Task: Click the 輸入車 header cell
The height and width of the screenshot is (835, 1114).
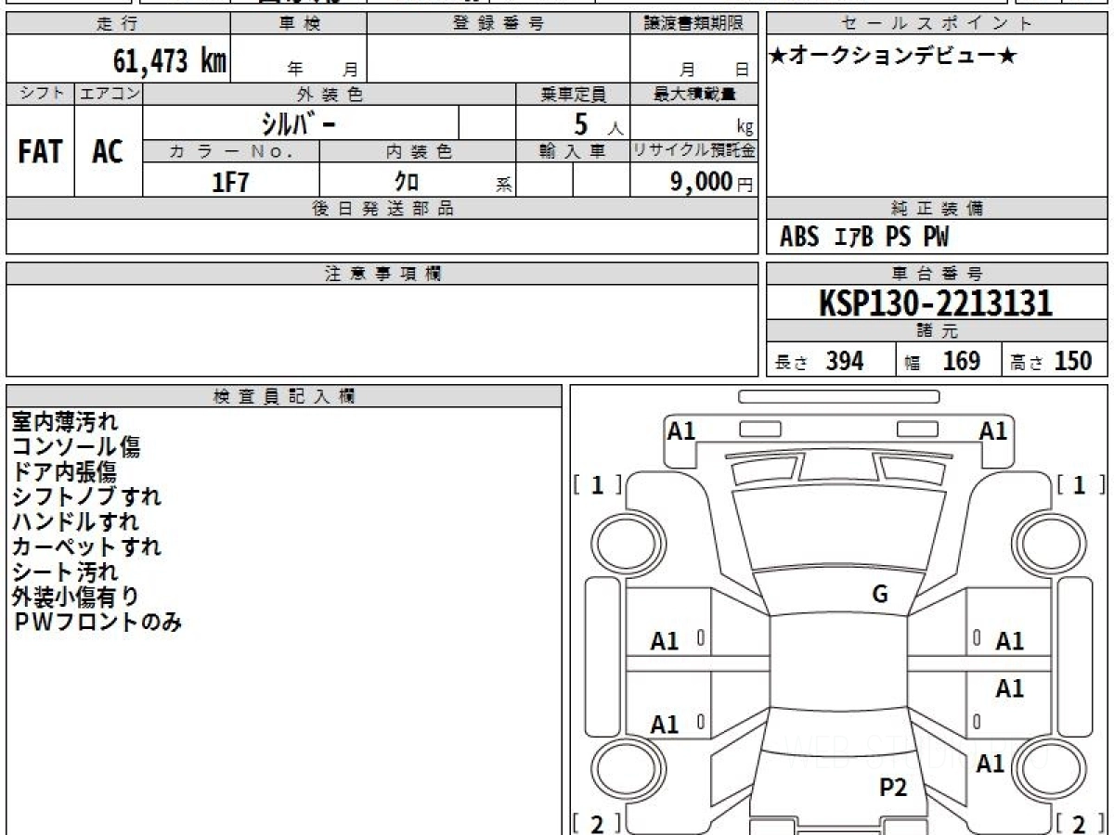Action: 573,151
